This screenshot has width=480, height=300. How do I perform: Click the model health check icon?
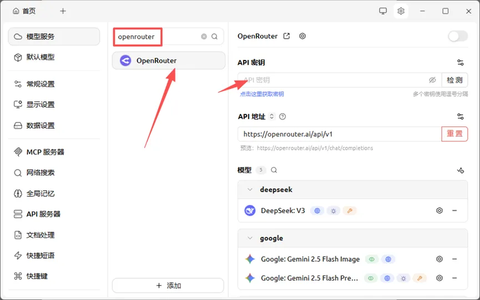click(461, 170)
